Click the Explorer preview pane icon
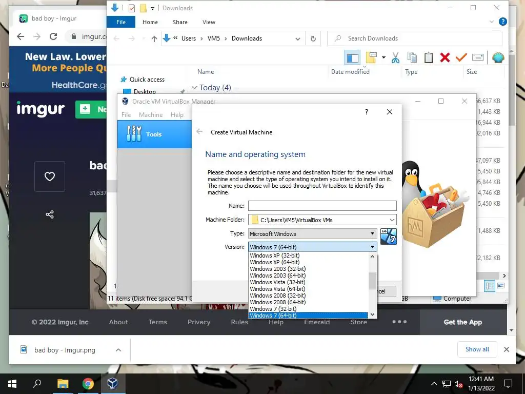This screenshot has height=394, width=525. (352, 57)
